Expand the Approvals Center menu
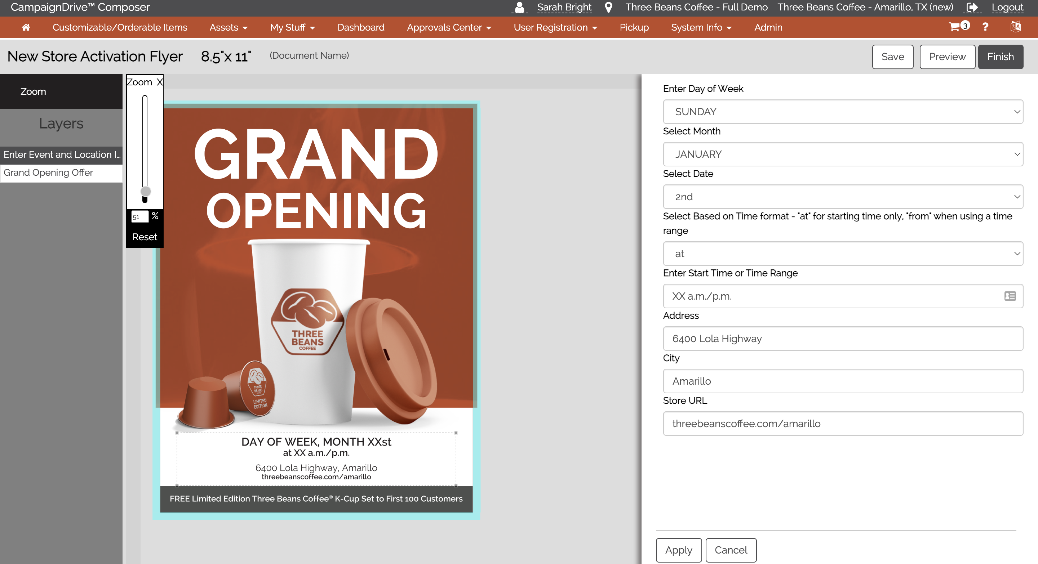1038x564 pixels. click(x=449, y=27)
